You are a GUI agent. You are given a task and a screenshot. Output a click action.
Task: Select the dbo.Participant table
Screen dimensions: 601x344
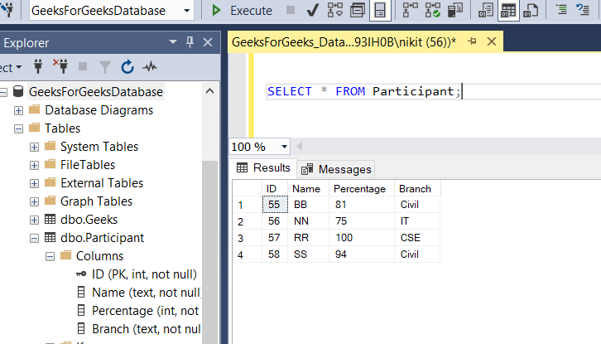click(102, 238)
